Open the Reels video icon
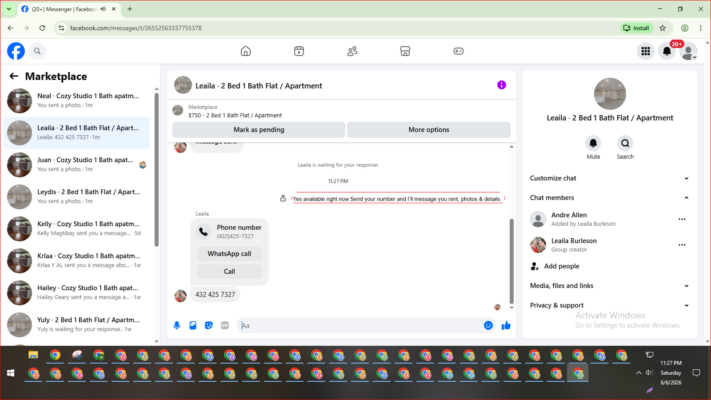The image size is (711, 400). (x=299, y=51)
